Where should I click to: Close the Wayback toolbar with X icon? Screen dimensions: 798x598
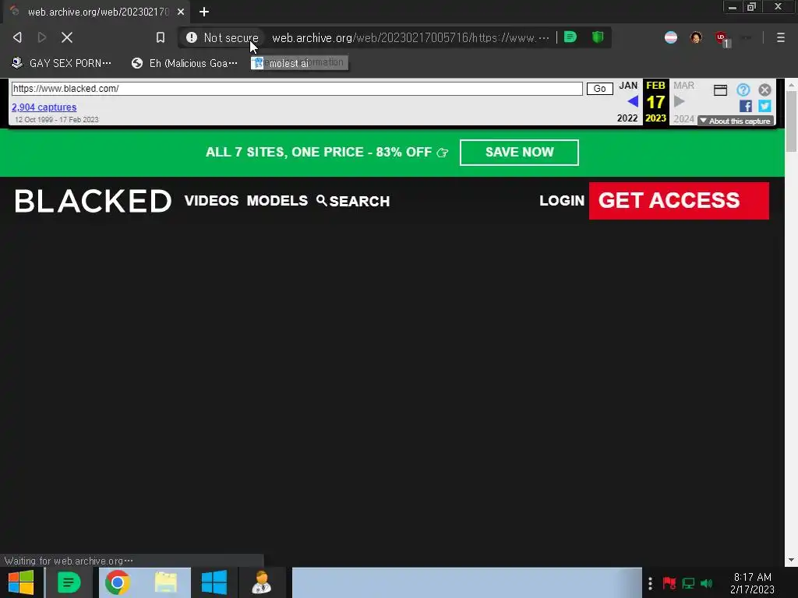tap(764, 90)
